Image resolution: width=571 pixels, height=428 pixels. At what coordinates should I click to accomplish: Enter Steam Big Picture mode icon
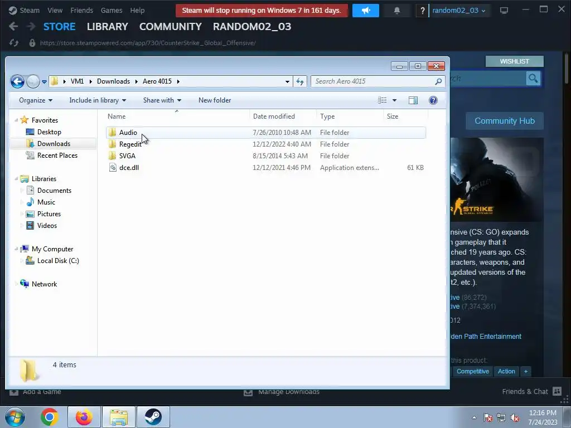(504, 11)
